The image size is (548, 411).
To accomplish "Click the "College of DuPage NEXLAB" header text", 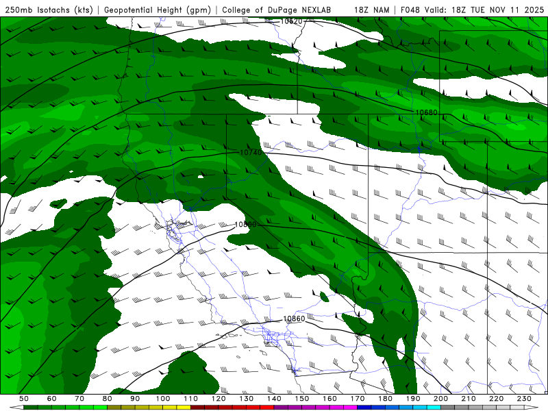I will point(277,10).
